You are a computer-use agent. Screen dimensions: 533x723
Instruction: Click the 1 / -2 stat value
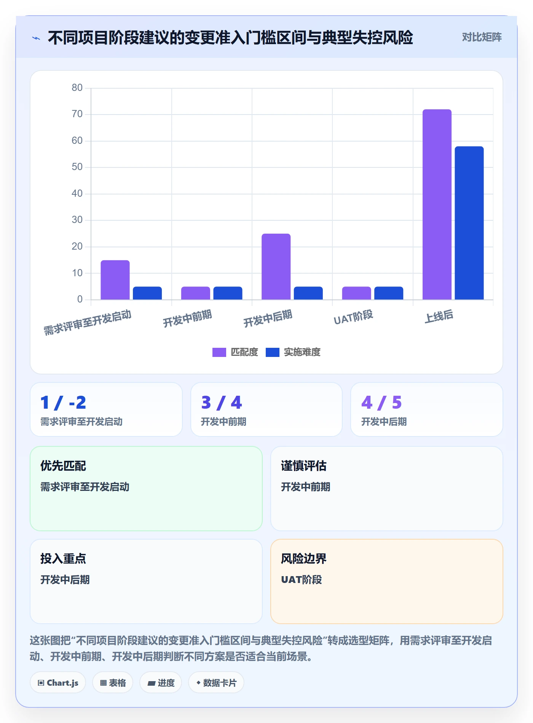click(63, 403)
